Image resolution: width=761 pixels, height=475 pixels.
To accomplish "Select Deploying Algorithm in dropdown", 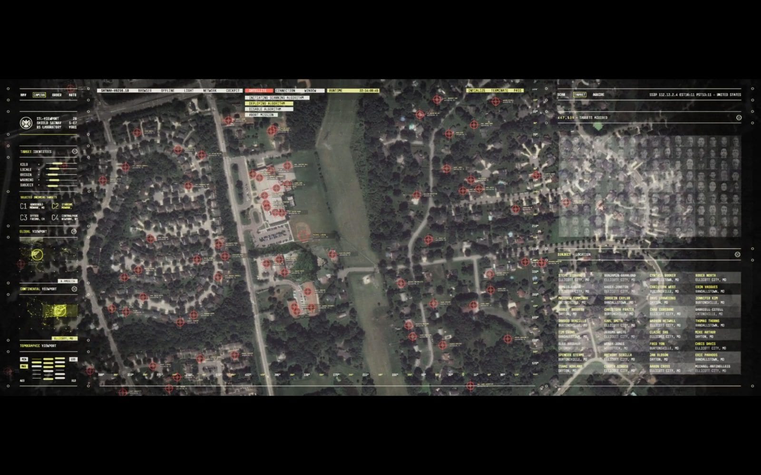I will click(x=269, y=104).
